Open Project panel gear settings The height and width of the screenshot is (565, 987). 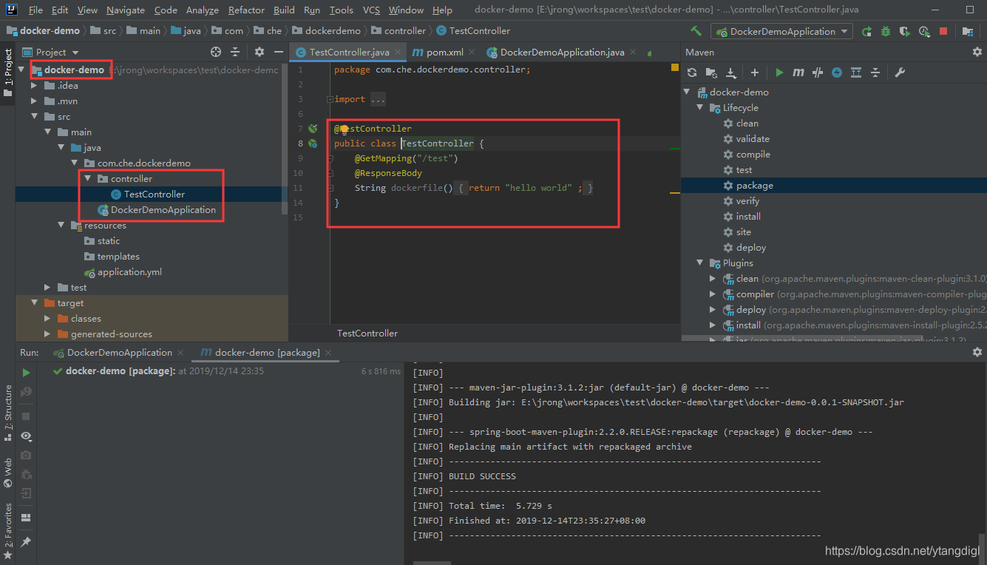click(260, 52)
